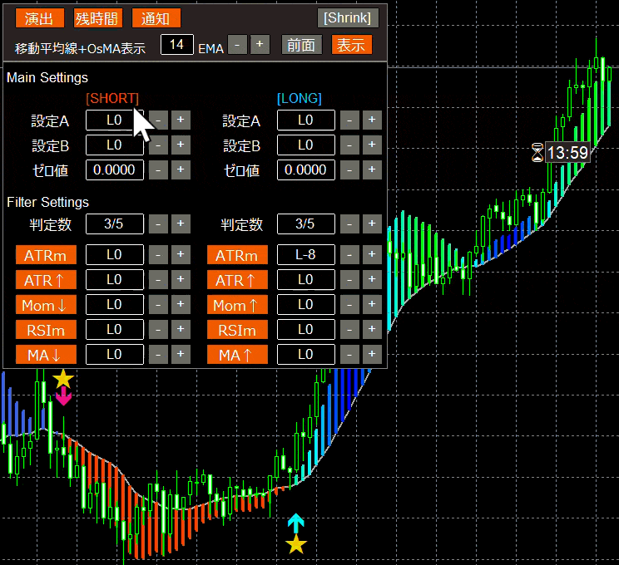Increase the LONG ATRm value L-8
The width and height of the screenshot is (619, 565).
pos(372,255)
